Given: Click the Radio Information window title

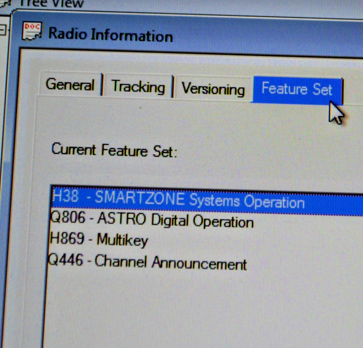Looking at the screenshot, I should pyautogui.click(x=111, y=34).
